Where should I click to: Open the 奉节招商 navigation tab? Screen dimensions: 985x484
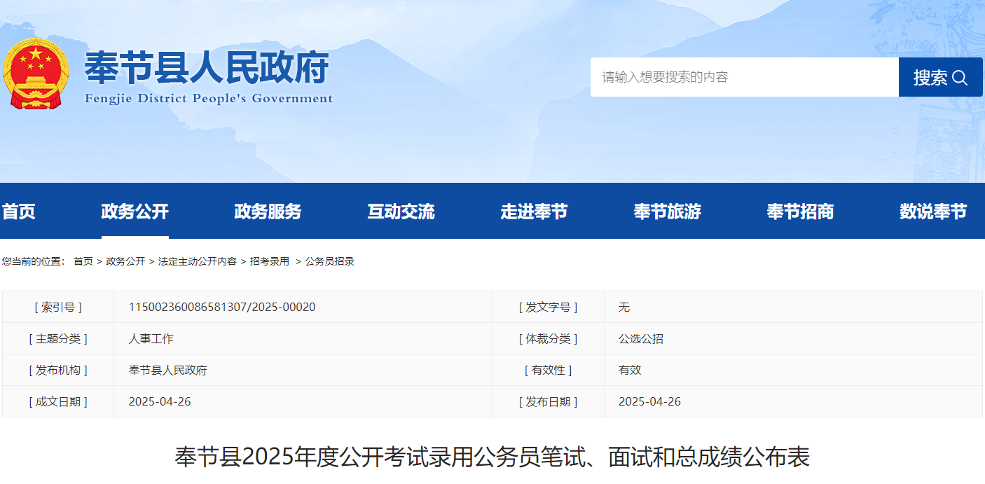pos(800,212)
